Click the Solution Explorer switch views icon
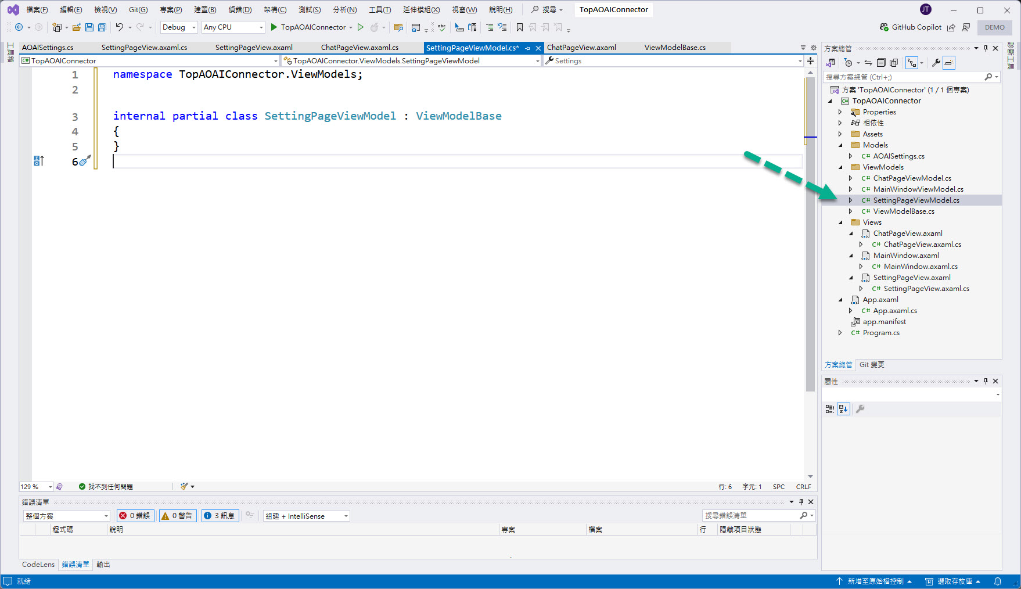The width and height of the screenshot is (1021, 589). (x=831, y=63)
